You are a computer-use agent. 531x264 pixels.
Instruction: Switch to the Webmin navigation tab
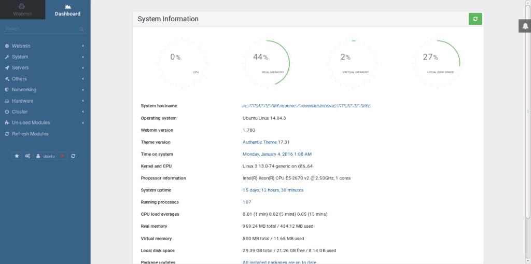coord(22,9)
